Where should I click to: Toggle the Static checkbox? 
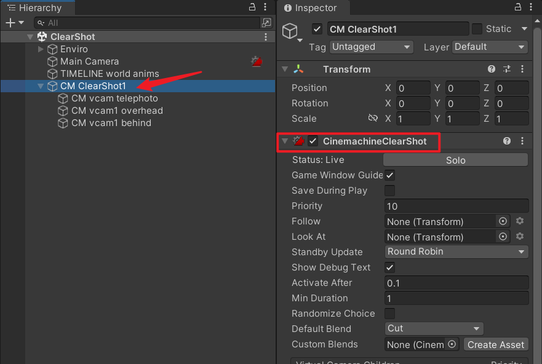(477, 29)
